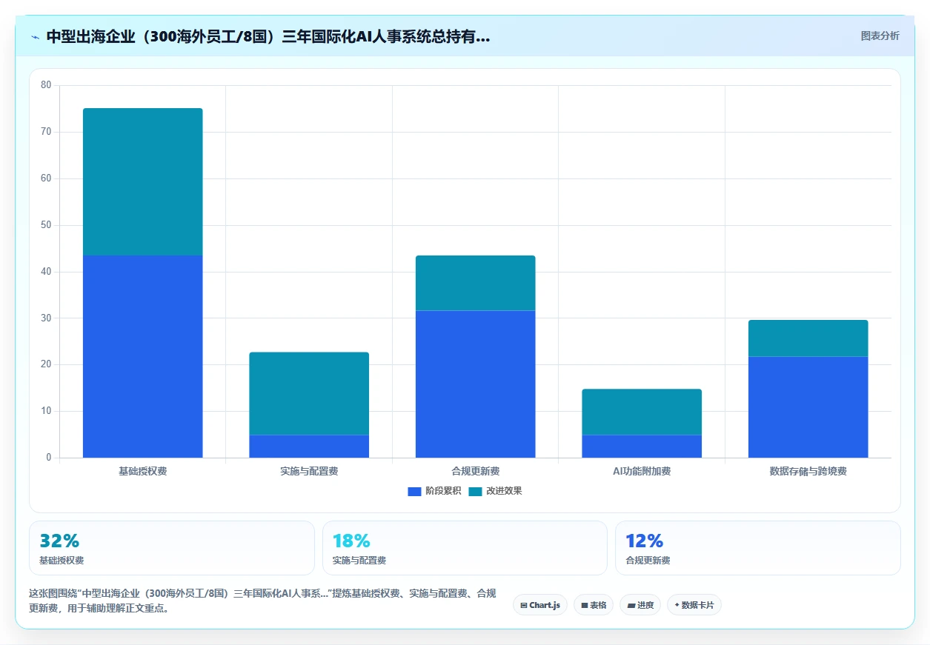930x645 pixels.
Task: Click the icon inside the Chart.js chip
Action: [x=524, y=605]
